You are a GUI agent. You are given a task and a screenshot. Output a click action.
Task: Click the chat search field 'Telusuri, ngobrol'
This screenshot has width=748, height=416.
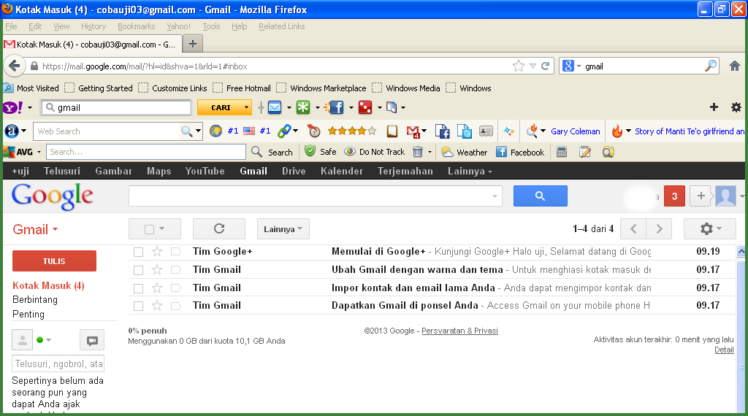[x=58, y=364]
